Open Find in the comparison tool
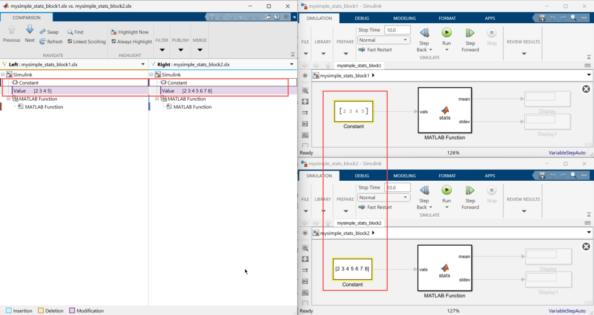 click(75, 32)
